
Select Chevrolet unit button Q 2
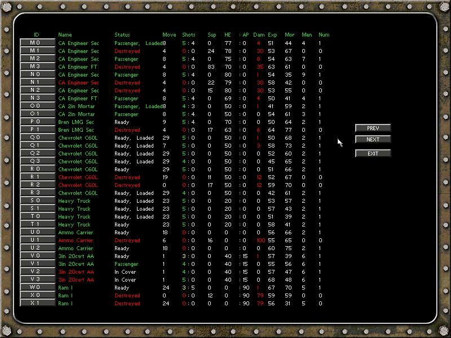[x=37, y=153]
